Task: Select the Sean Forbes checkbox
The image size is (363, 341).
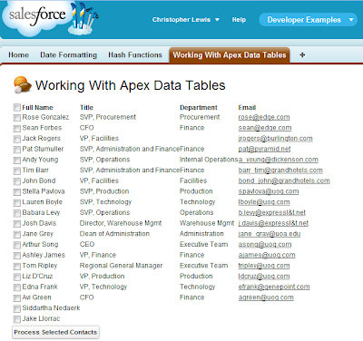Action: point(17,128)
